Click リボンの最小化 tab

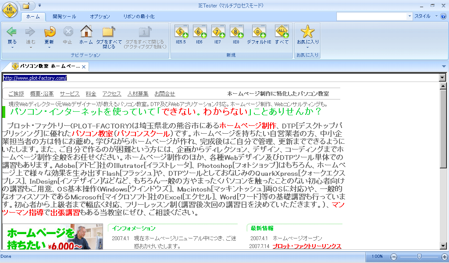139,17
